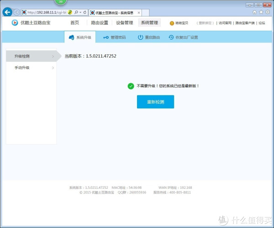Click the green checkmark status icon
274x228 pixels.
click(x=131, y=86)
